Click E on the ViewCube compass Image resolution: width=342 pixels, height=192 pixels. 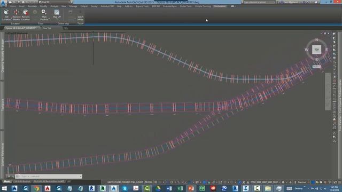[327, 50]
